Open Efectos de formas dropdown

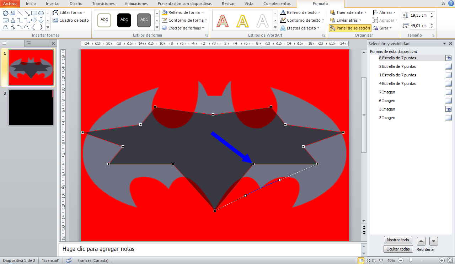click(183, 28)
